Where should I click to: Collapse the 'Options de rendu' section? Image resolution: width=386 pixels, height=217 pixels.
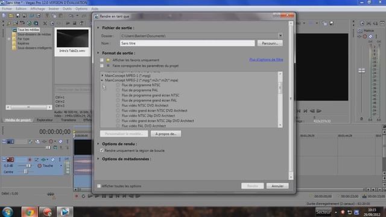(x=98, y=143)
